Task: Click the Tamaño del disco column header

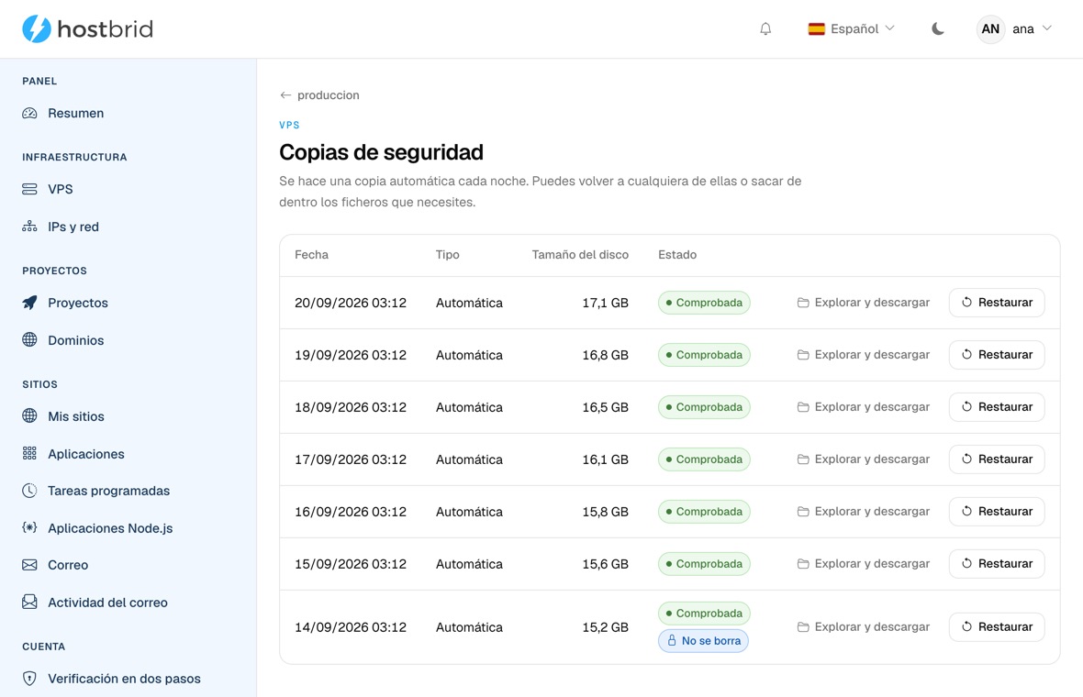Action: 580,255
